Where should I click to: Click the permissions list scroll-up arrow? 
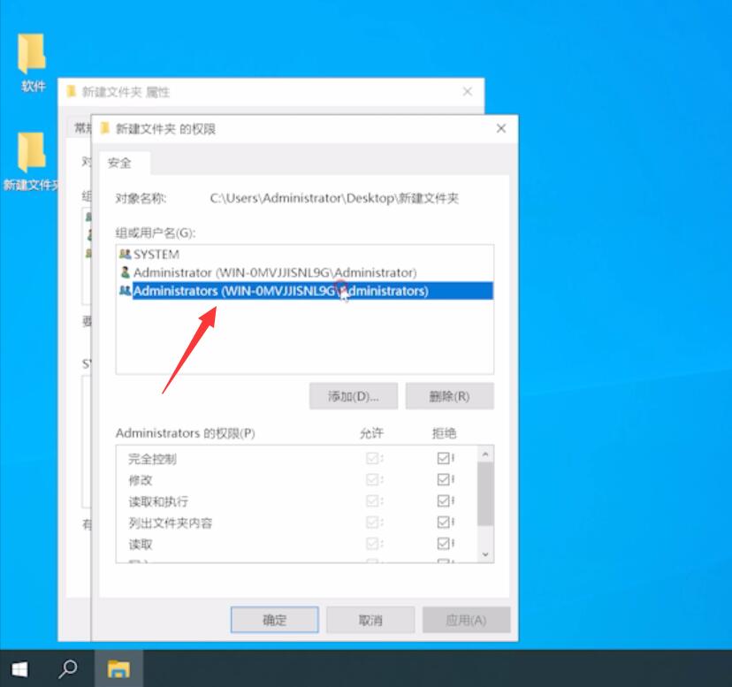point(485,454)
